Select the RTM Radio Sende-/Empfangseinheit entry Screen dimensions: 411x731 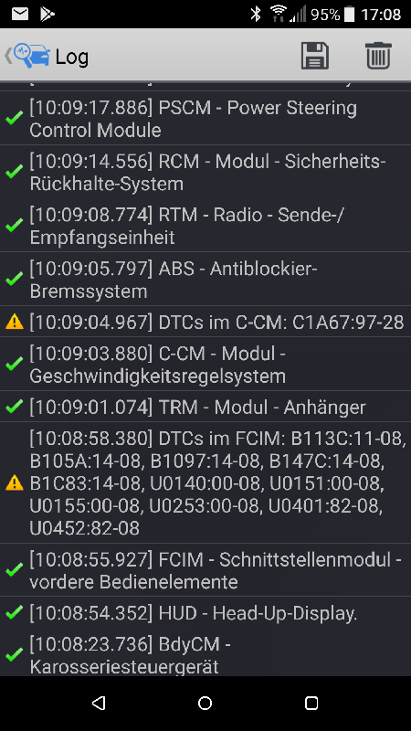(x=205, y=226)
